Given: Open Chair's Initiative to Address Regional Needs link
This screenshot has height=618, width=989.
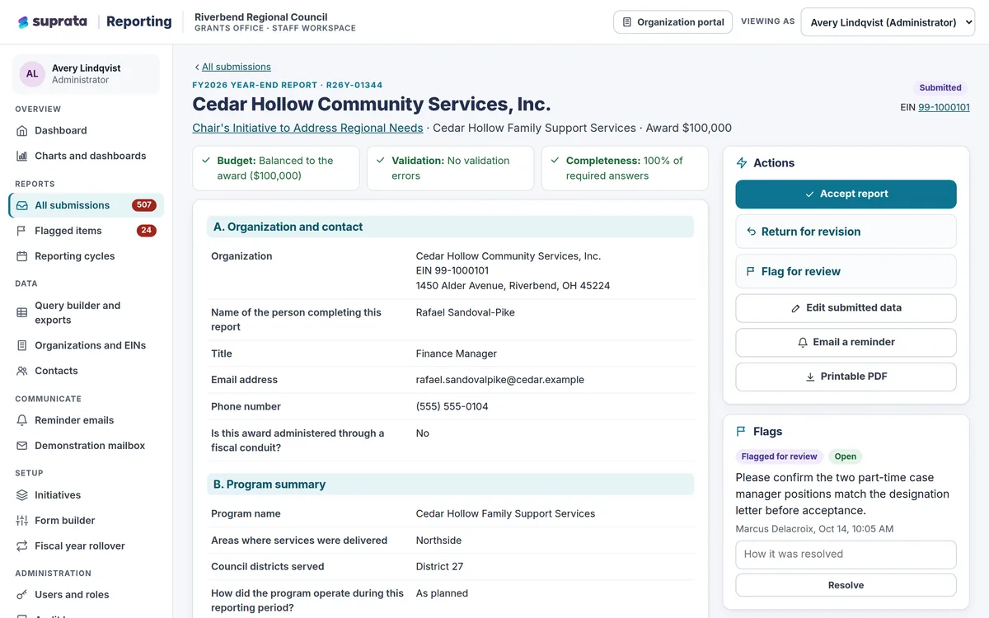Looking at the screenshot, I should [307, 128].
